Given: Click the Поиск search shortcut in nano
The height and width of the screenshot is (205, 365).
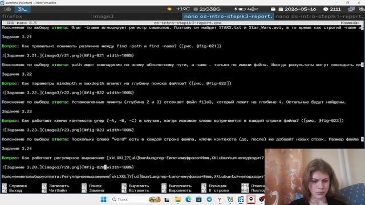Looking at the screenshot, I should click(92, 186).
